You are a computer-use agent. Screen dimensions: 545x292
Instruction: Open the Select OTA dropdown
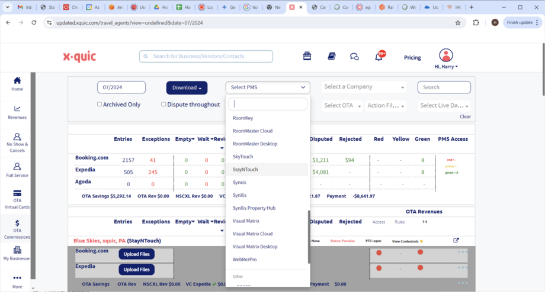tap(342, 105)
